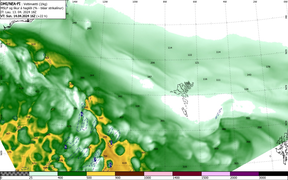The height and width of the screenshot is (180, 288).
Task: Click the map value '359'
Action: [216, 148]
